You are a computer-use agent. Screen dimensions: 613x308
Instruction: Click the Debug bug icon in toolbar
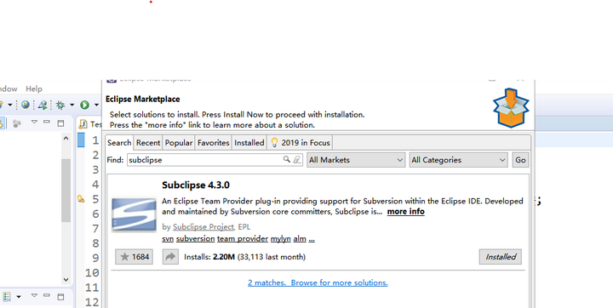click(x=60, y=105)
